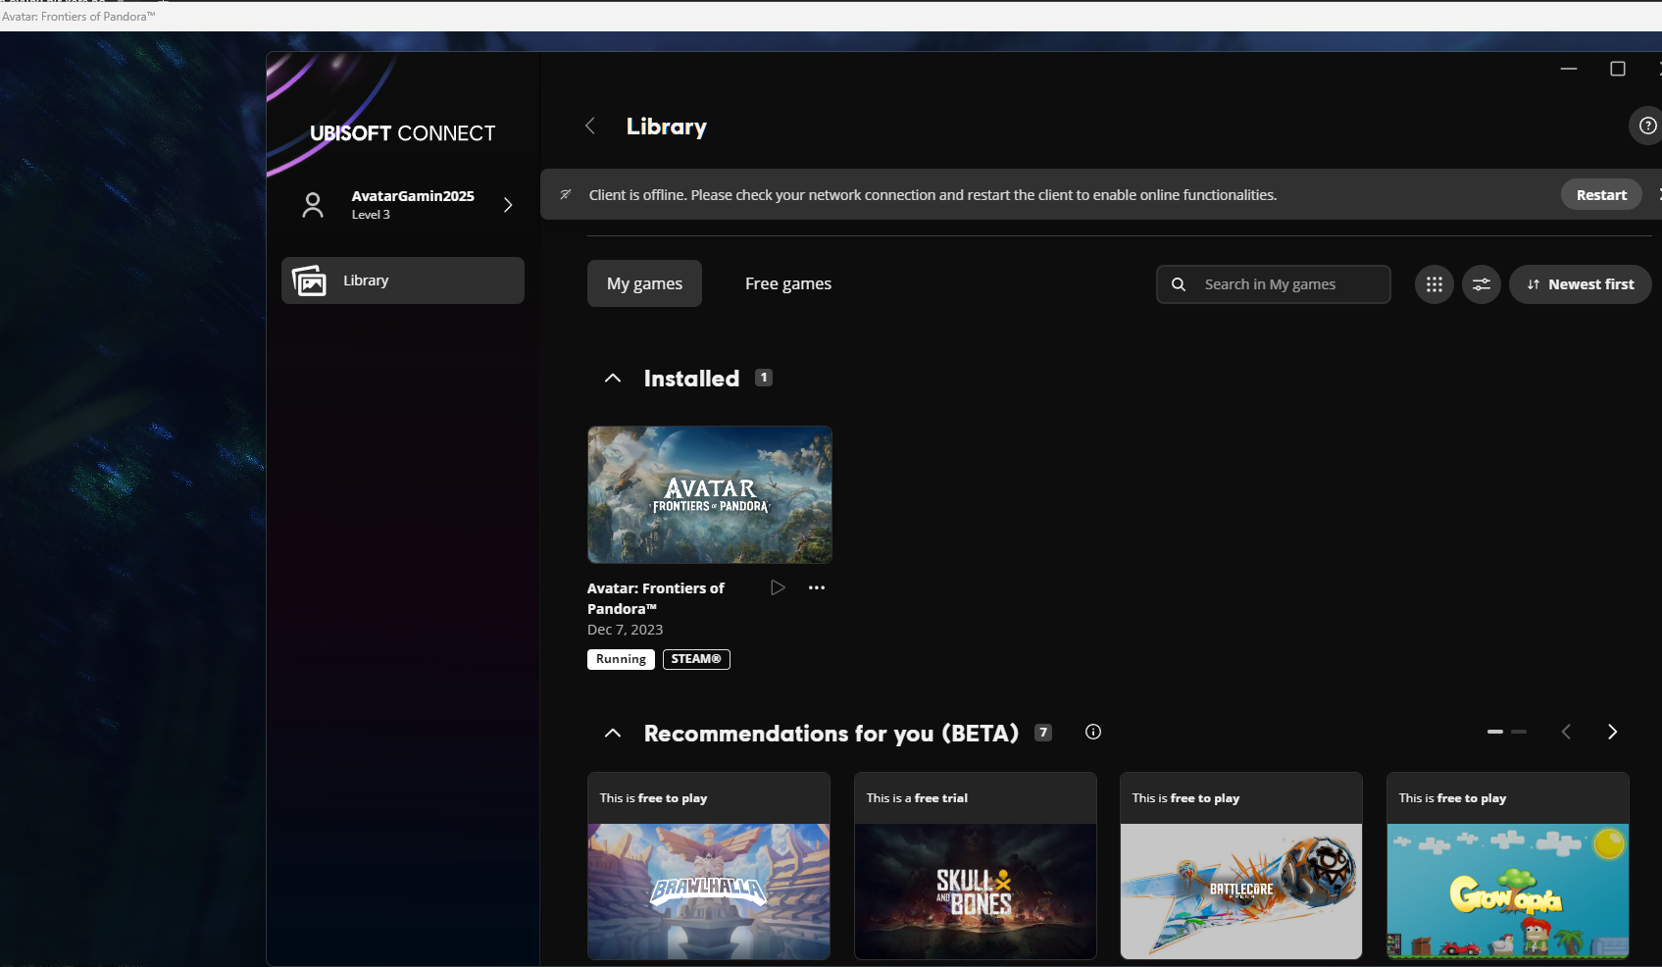Click the back arrow beside Library title
1662x967 pixels.
pos(590,126)
